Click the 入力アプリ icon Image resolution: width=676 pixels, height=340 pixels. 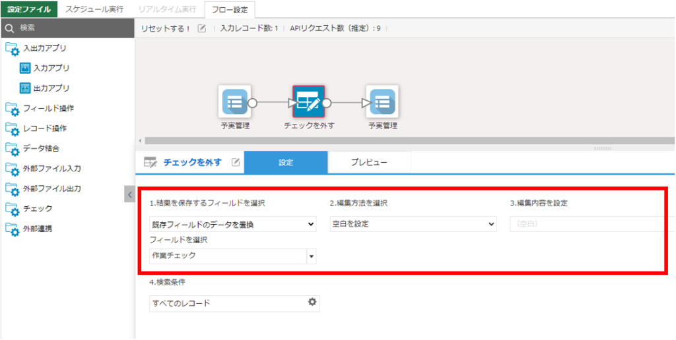click(26, 68)
